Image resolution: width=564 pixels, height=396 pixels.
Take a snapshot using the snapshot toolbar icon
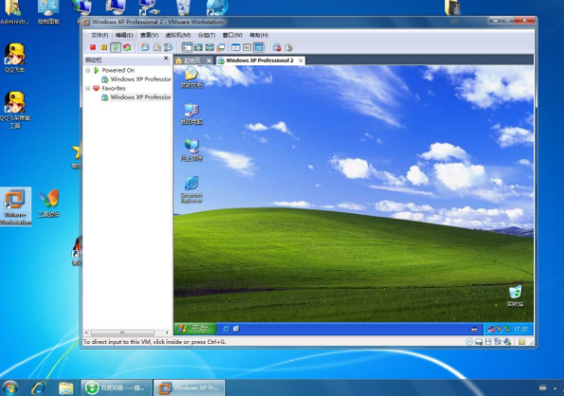click(x=146, y=47)
